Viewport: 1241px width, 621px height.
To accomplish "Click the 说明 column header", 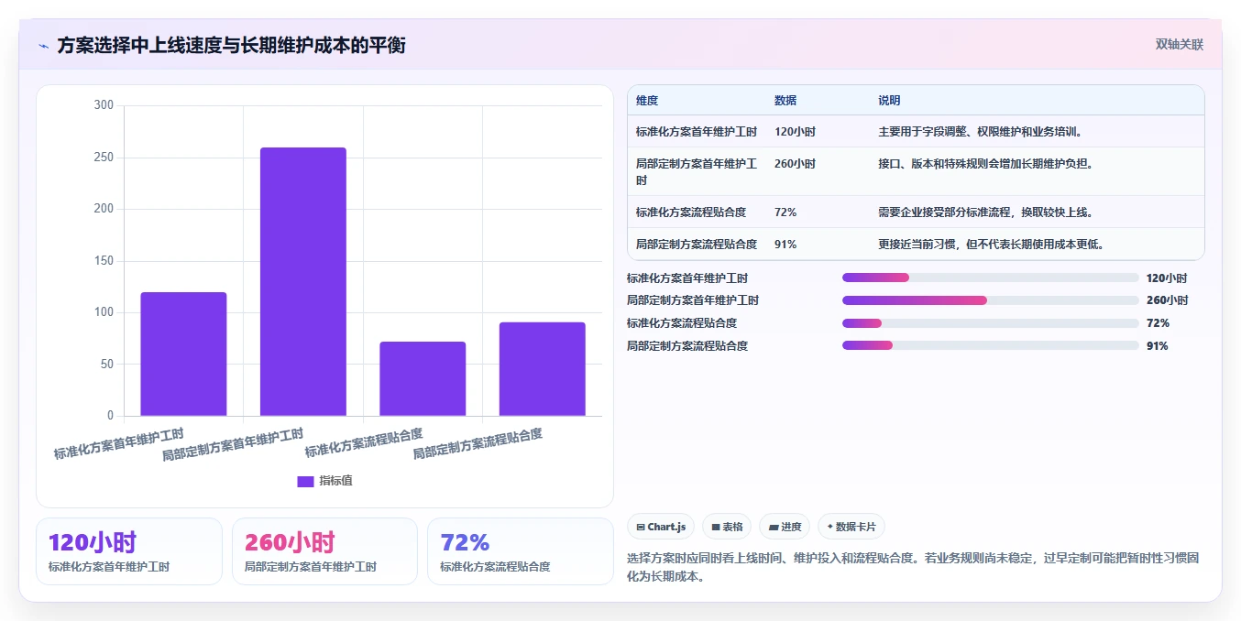I will tap(889, 101).
